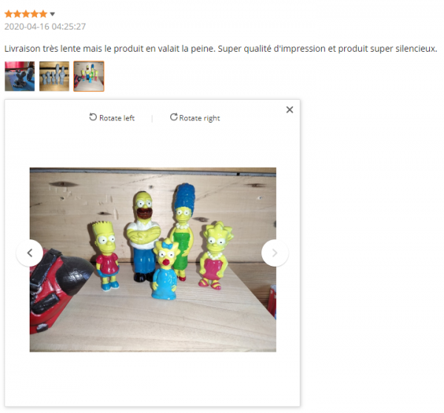Click the Rotate left circular arrow icon
This screenshot has height=413, width=444.
click(93, 117)
